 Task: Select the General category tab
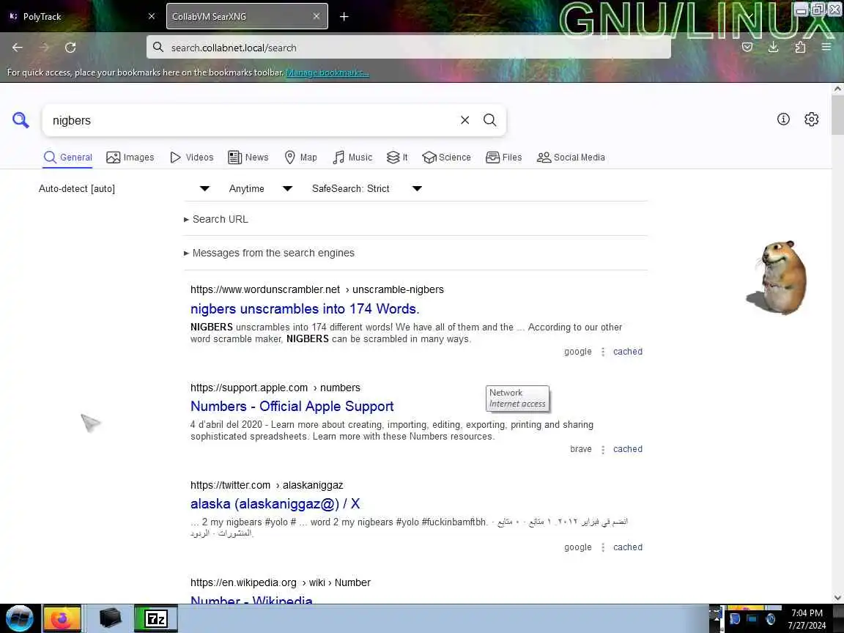68,158
